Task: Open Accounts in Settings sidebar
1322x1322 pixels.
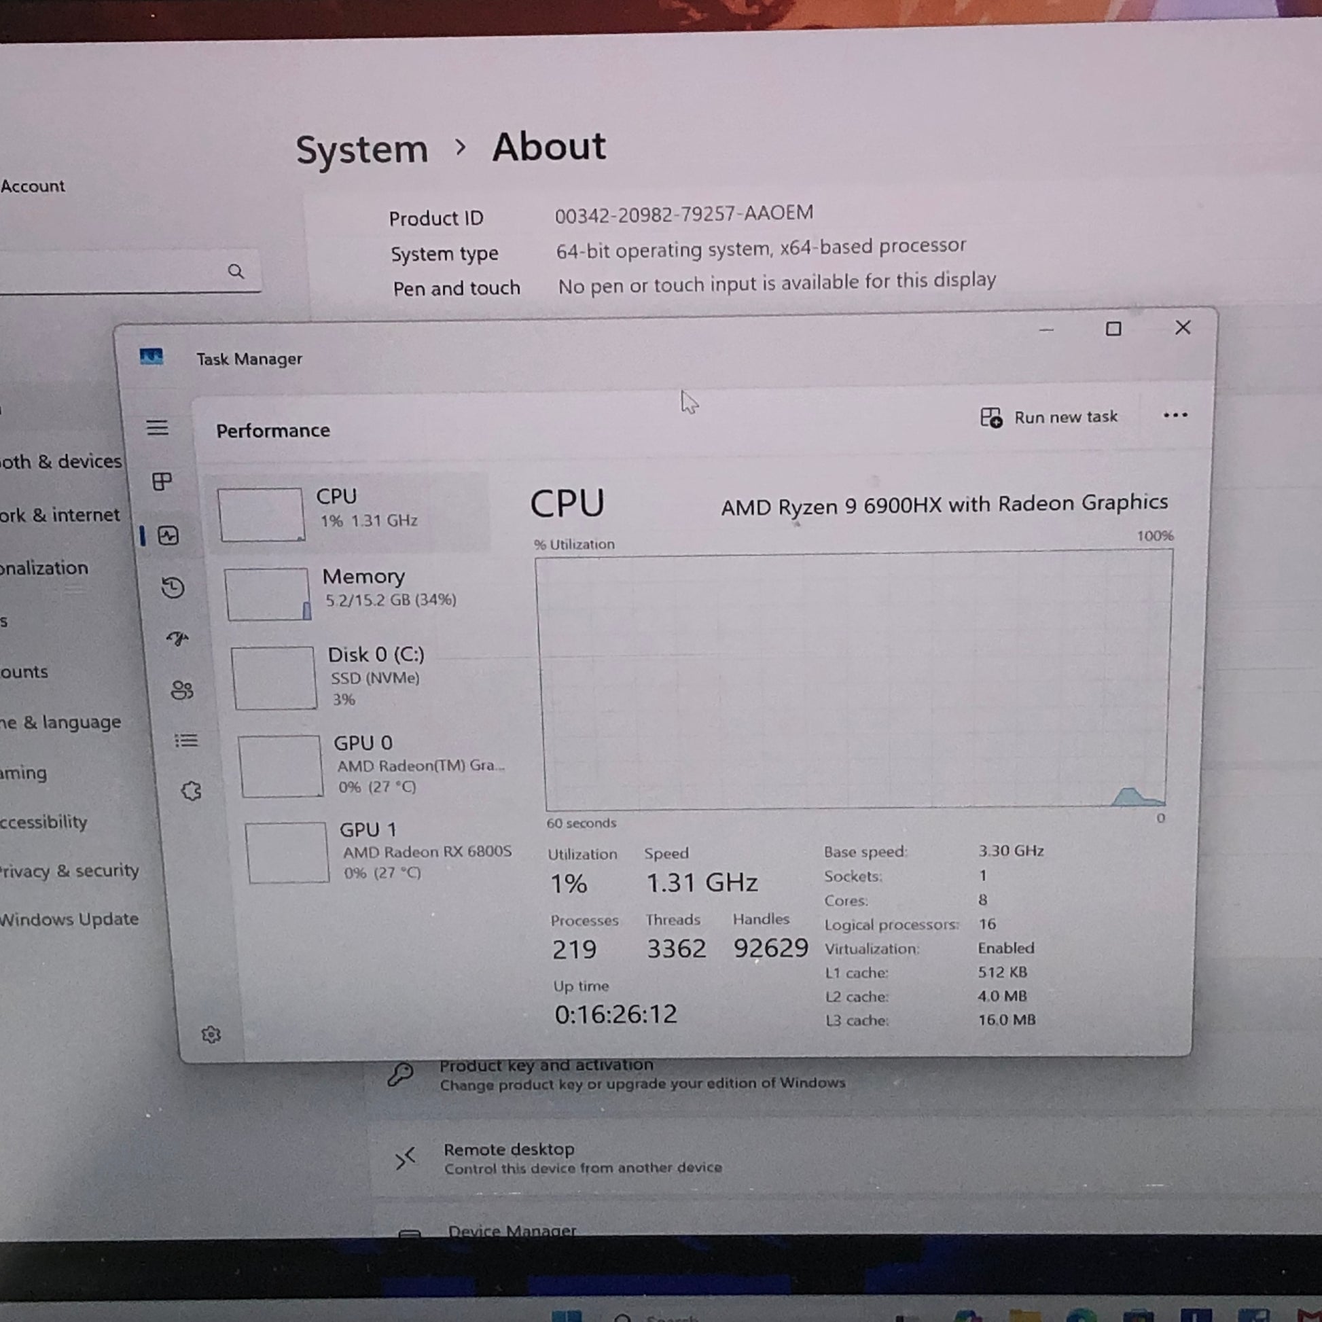Action: [x=24, y=672]
